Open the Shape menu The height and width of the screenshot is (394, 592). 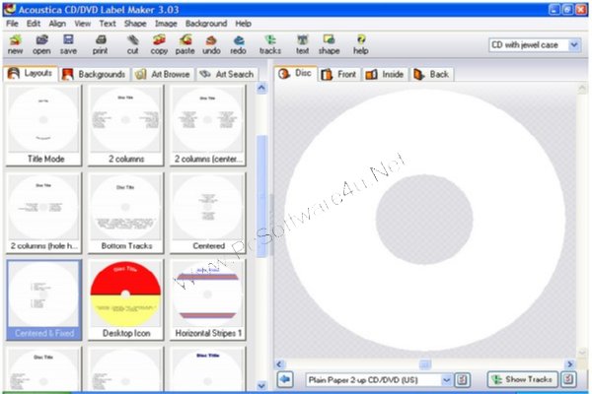[x=135, y=24]
